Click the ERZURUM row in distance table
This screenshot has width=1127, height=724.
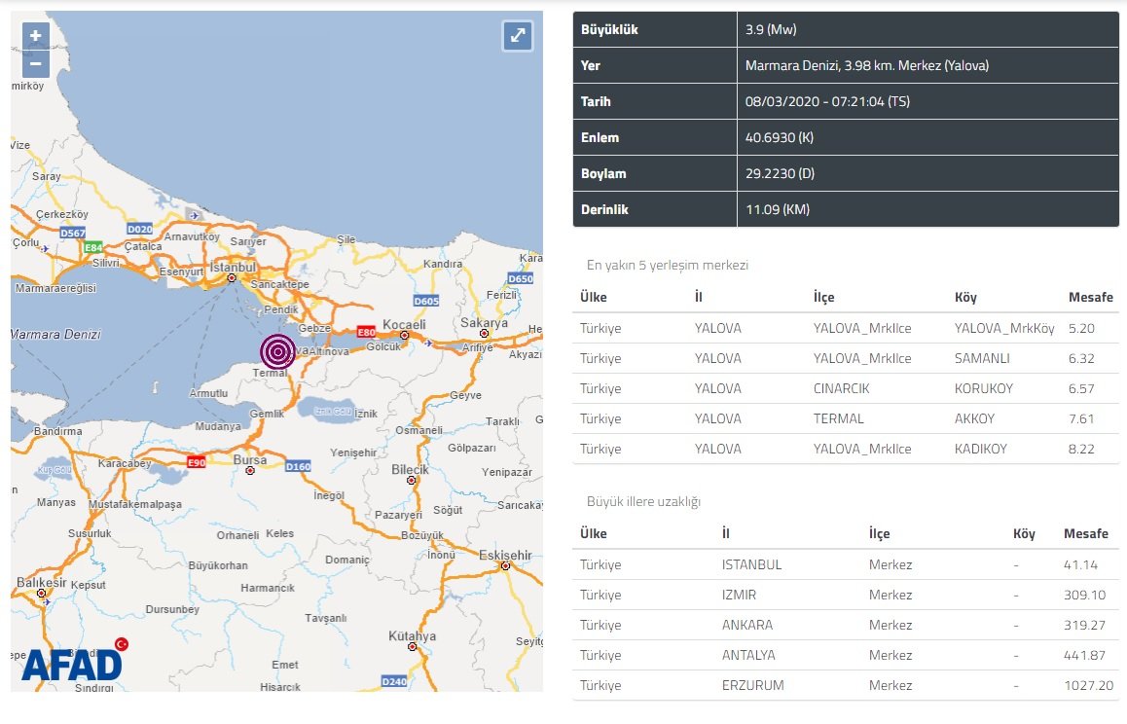pos(845,685)
